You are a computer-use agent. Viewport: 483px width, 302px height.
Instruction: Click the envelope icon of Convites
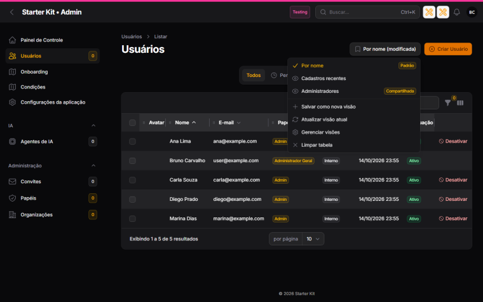coord(12,181)
